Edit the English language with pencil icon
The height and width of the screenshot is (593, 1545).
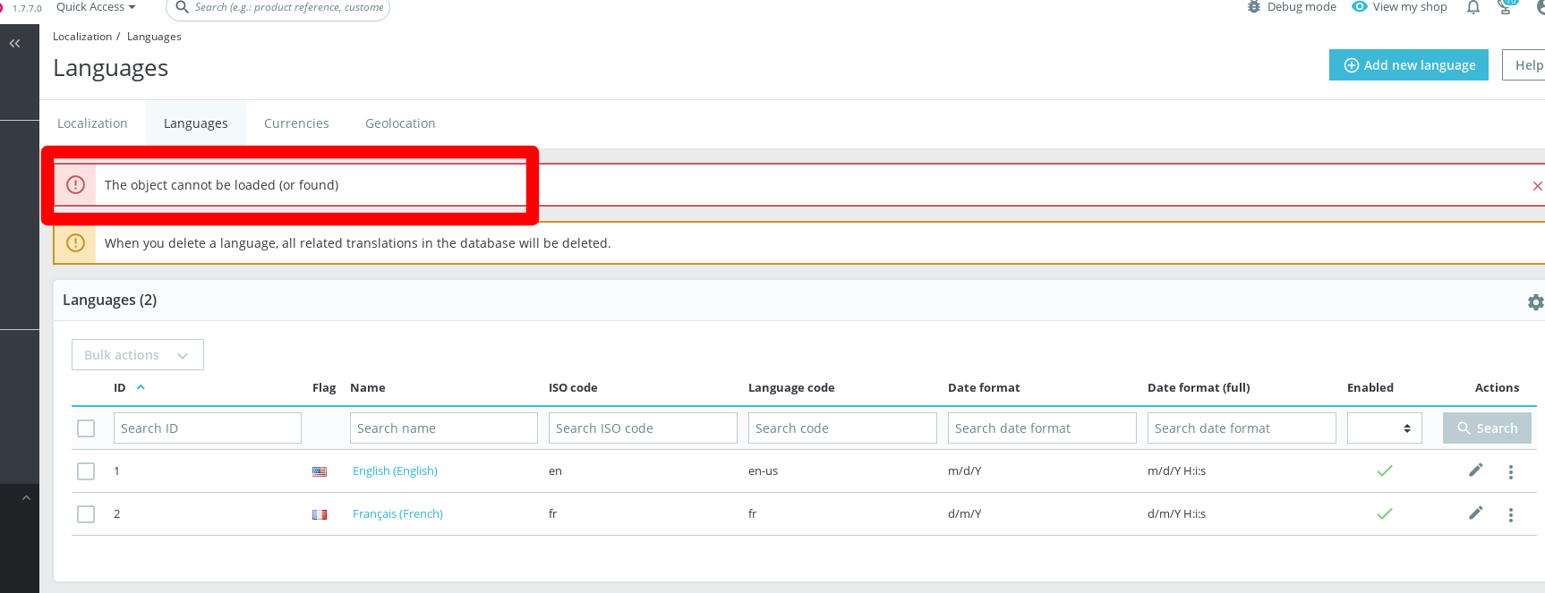[x=1476, y=470]
